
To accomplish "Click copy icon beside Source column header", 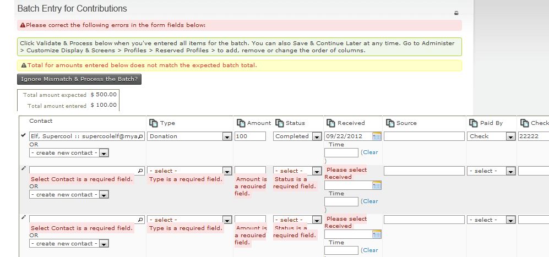I will (390, 123).
